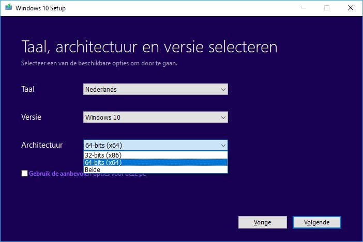
Task: Click the Architectuur field label
Action: 41,145
